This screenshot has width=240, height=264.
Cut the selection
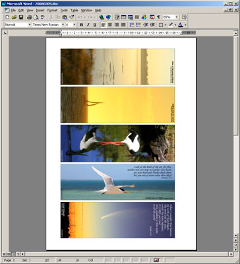[51, 17]
